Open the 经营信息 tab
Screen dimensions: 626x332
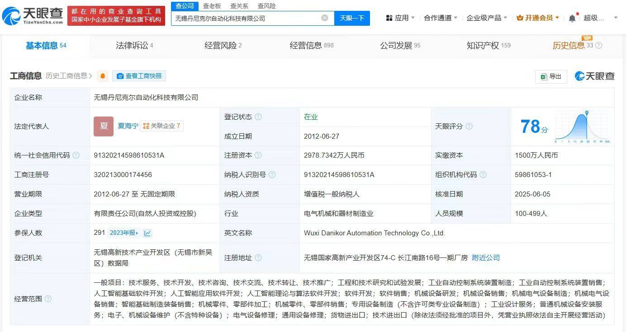pos(312,46)
